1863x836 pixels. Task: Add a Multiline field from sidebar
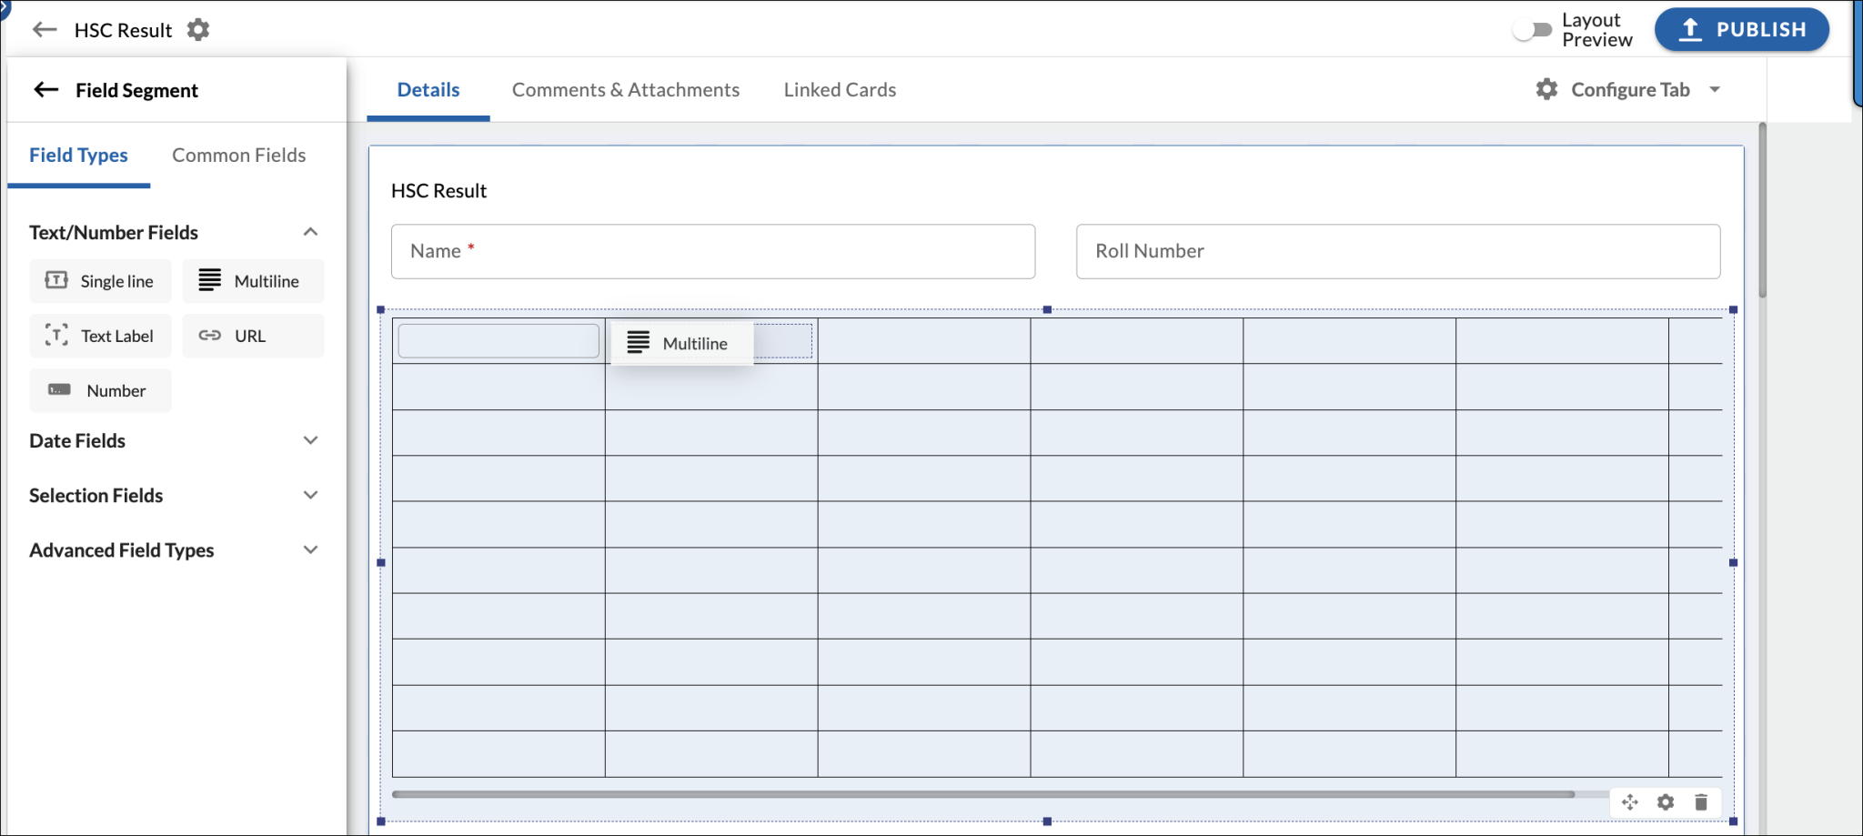click(253, 281)
